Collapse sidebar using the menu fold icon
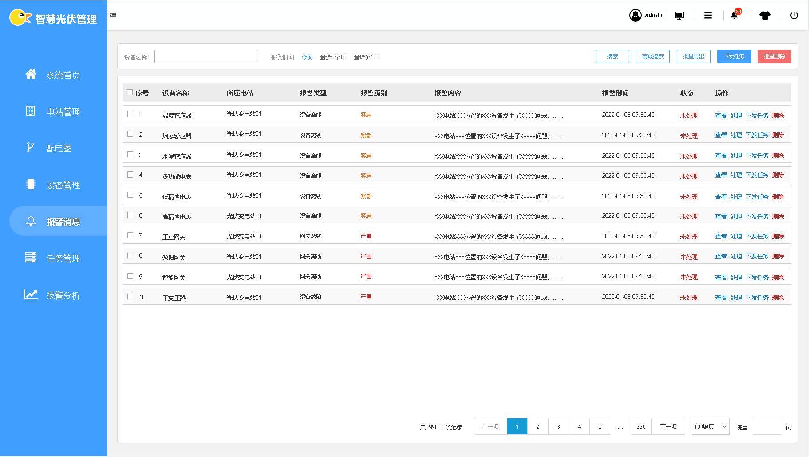The height and width of the screenshot is (457, 810). coord(113,15)
